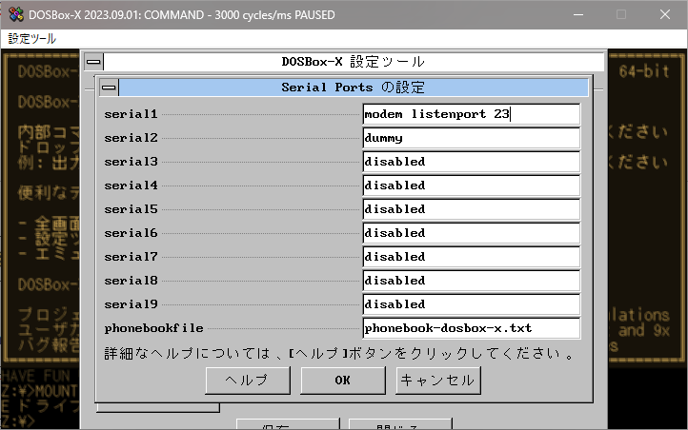Click the phonebookfile label text
Viewport: 688px width, 430px height.
click(x=154, y=328)
